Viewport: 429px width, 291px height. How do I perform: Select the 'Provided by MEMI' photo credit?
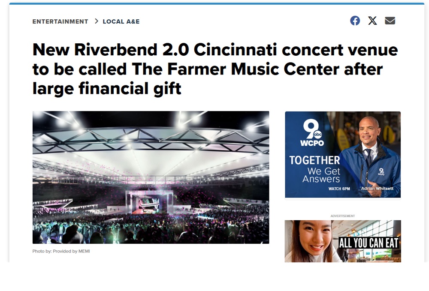(x=71, y=251)
